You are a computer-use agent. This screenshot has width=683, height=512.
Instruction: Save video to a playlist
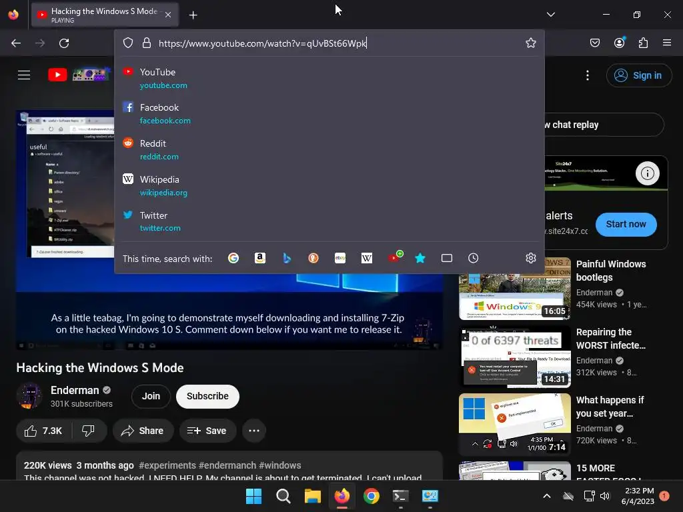[x=207, y=431]
